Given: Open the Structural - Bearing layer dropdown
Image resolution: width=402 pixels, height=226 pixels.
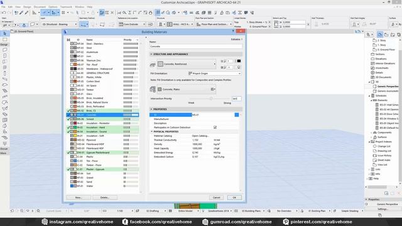Looking at the screenshot, I should [59, 24].
